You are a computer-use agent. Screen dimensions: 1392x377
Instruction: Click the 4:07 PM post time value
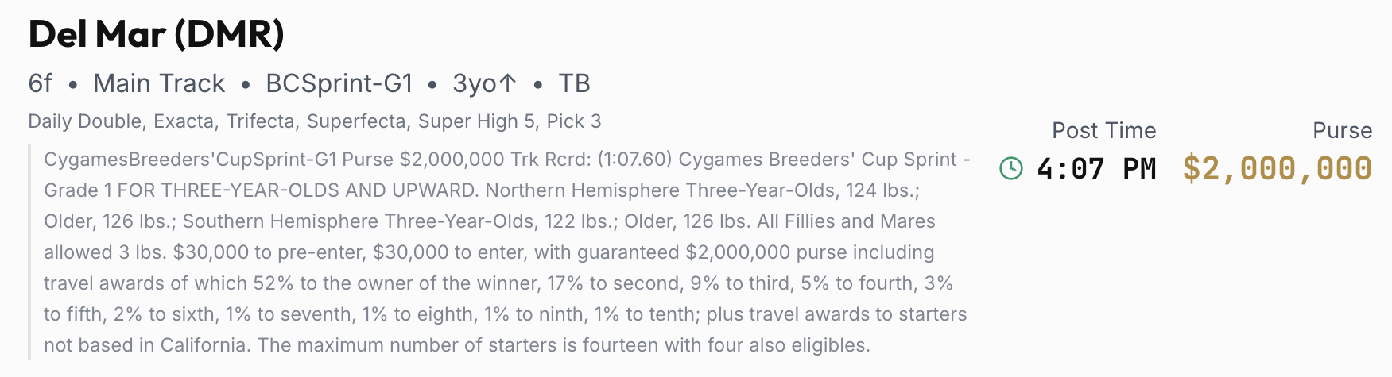[1096, 168]
